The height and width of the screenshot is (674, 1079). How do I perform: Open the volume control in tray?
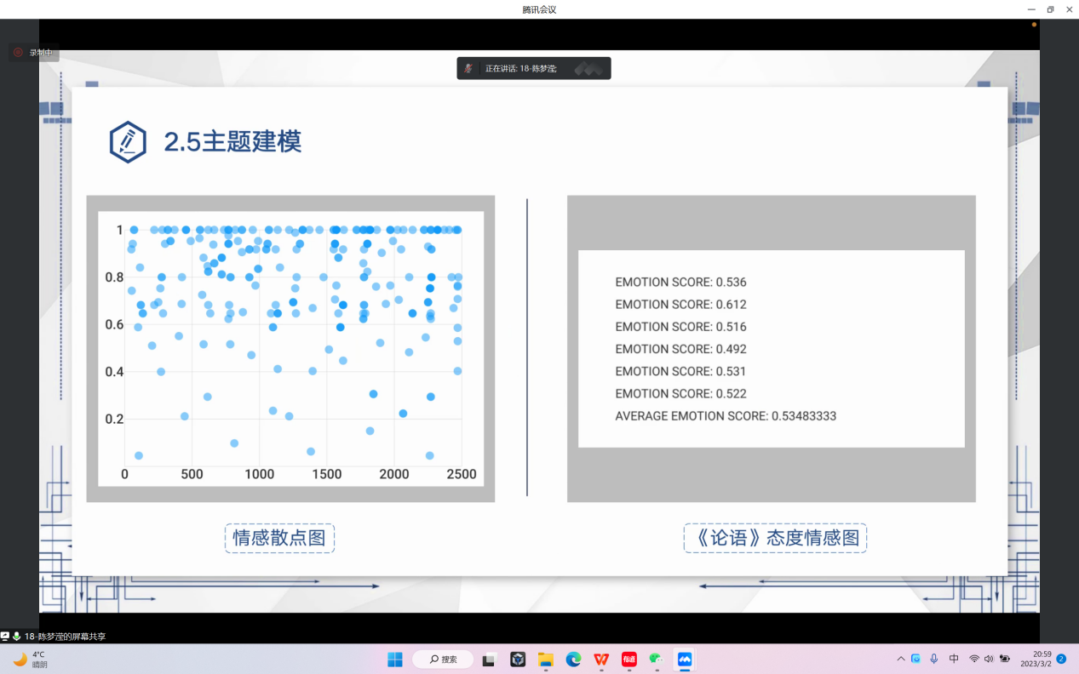(989, 660)
